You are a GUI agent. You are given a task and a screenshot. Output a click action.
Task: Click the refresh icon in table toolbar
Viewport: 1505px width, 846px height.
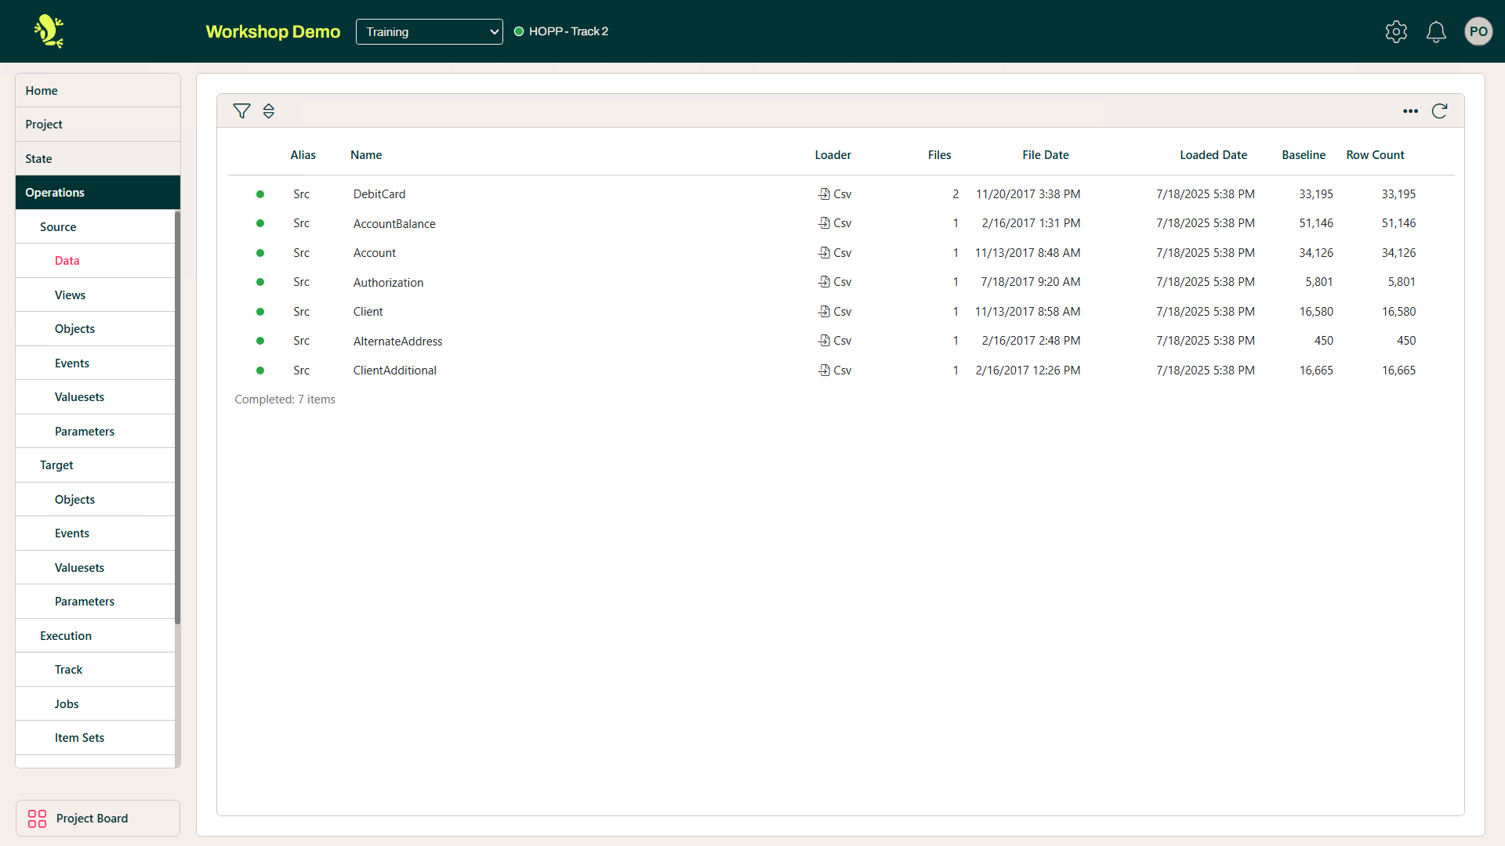(1439, 111)
